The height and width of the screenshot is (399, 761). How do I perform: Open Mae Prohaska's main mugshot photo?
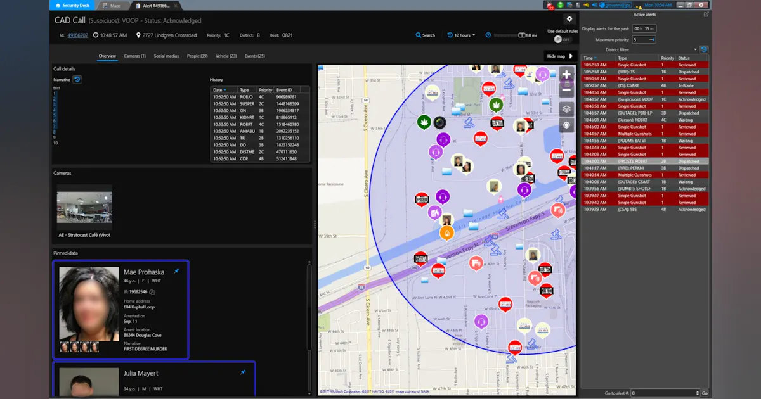click(89, 303)
